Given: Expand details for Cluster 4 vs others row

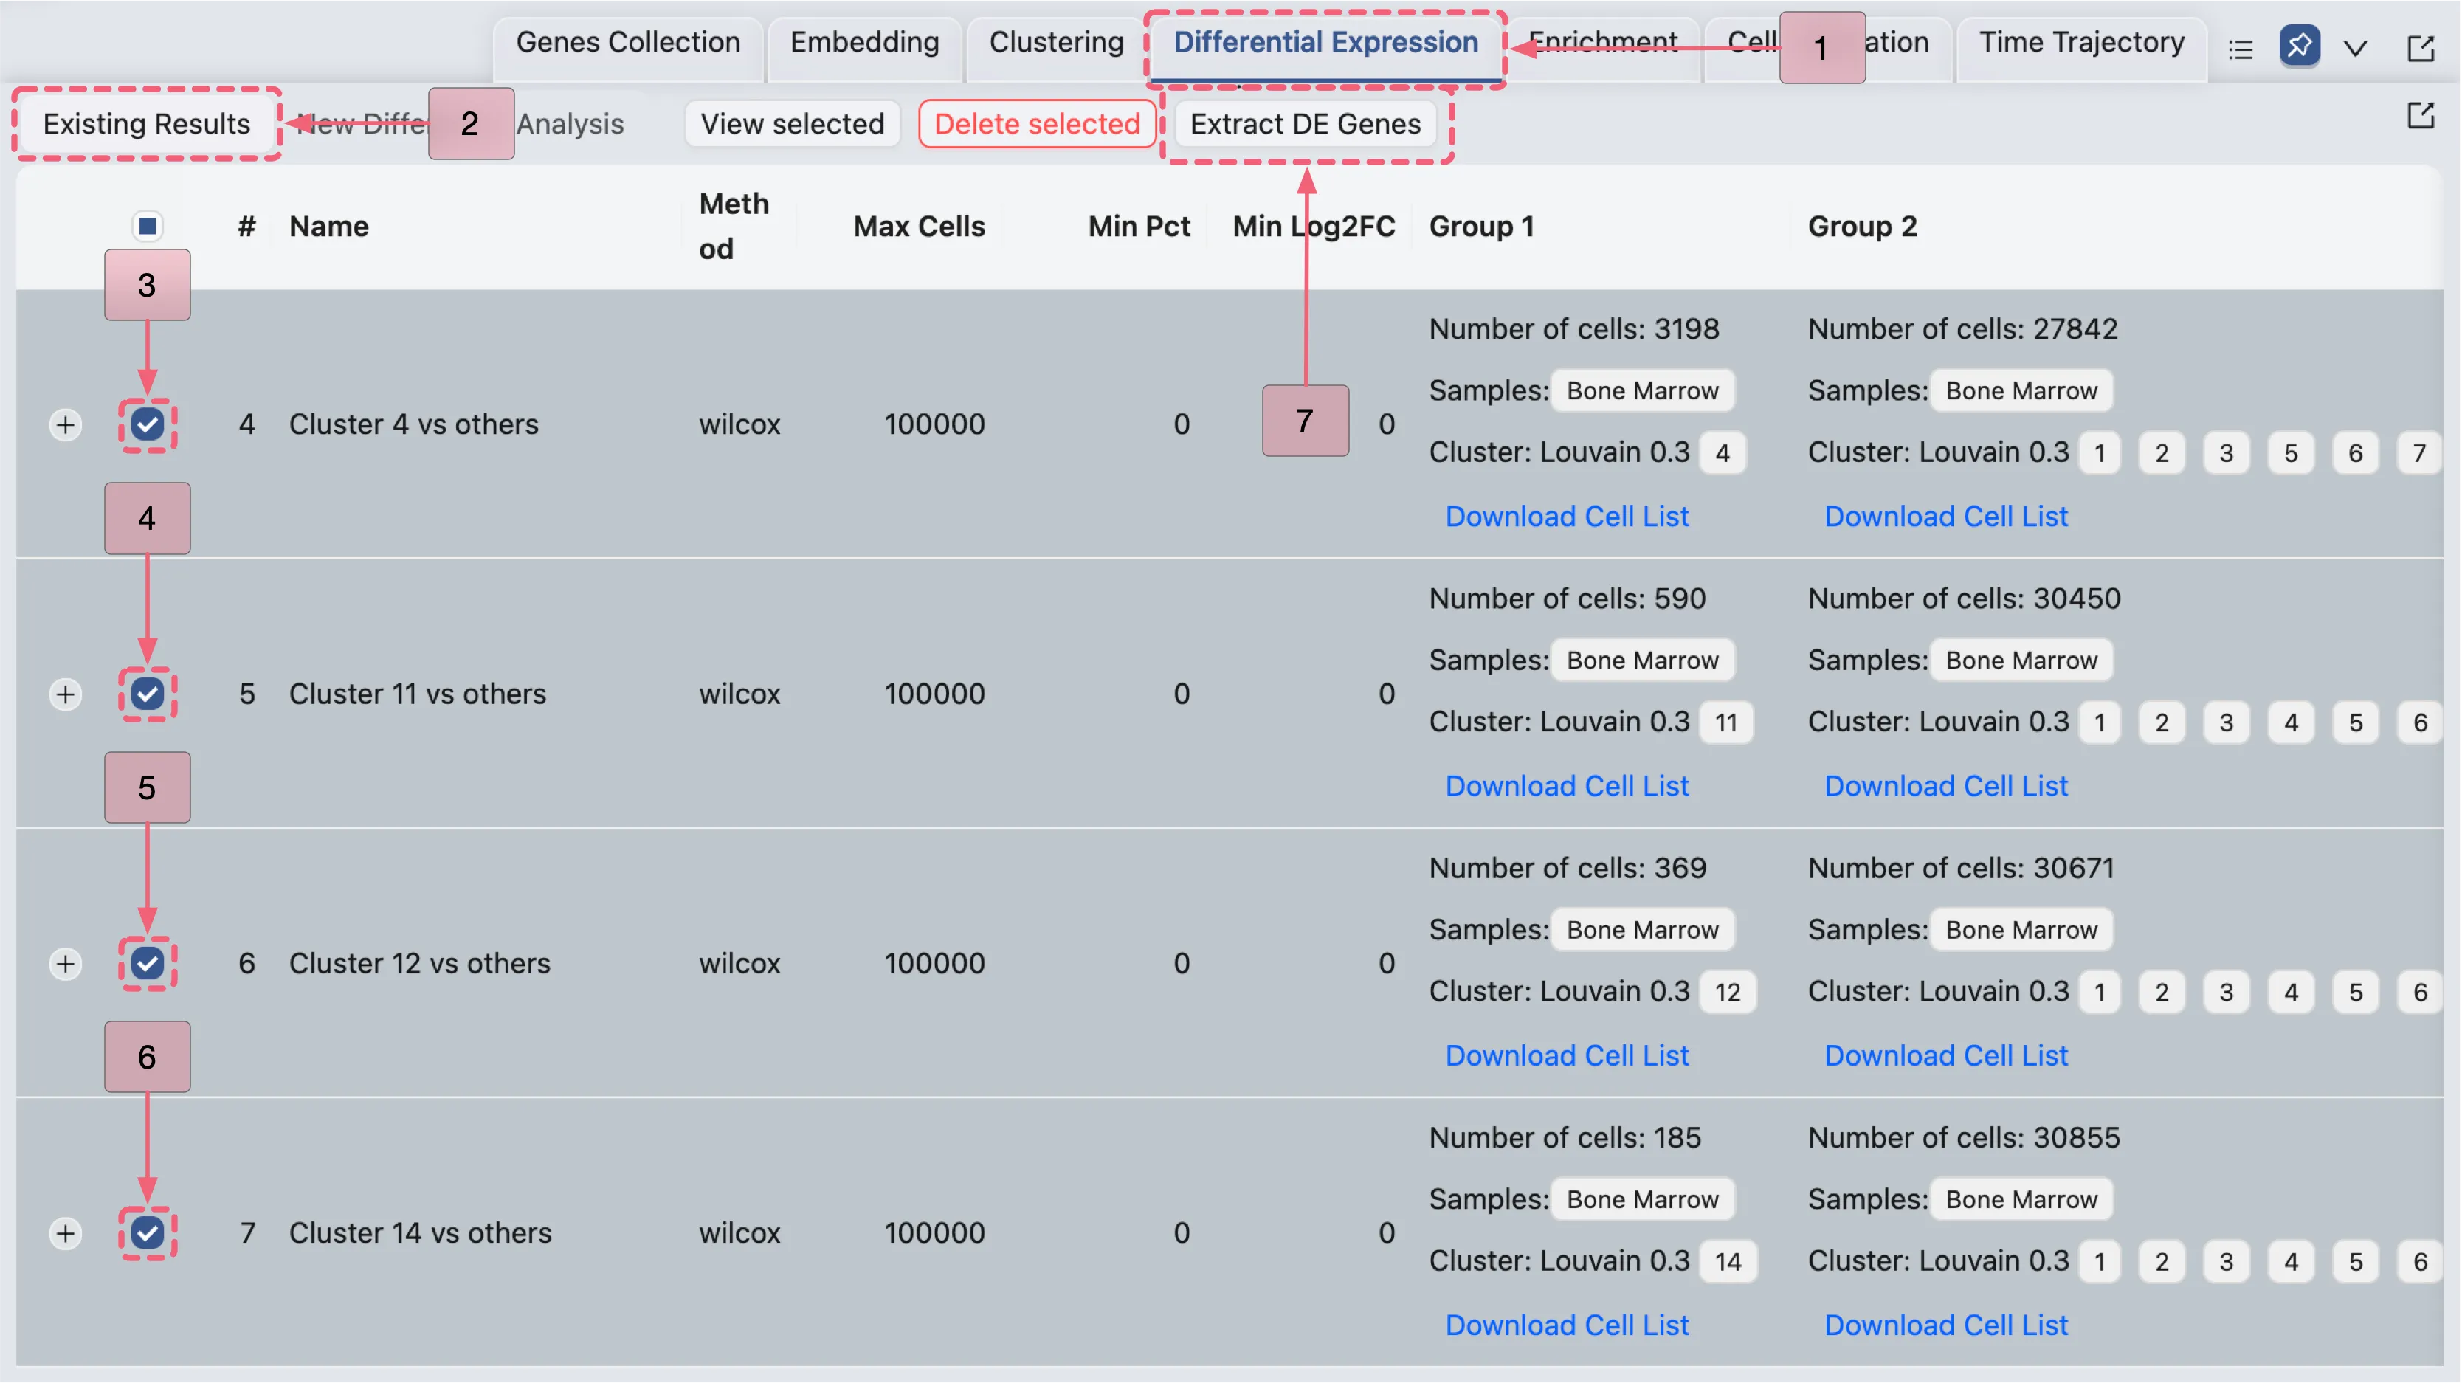Looking at the screenshot, I should (x=65, y=424).
